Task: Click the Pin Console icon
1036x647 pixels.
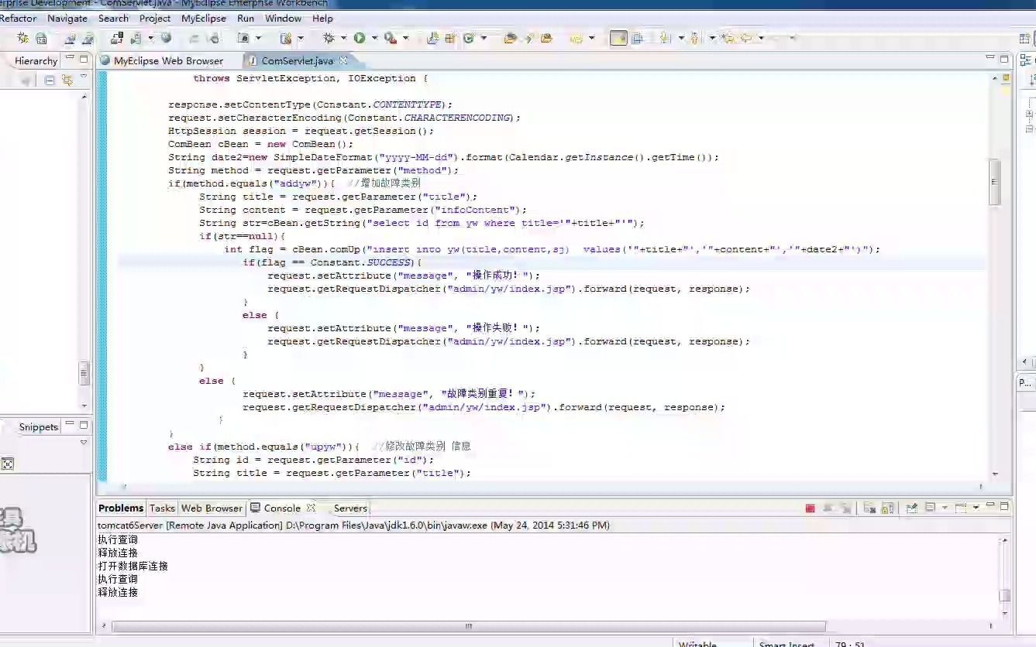Action: click(x=911, y=508)
